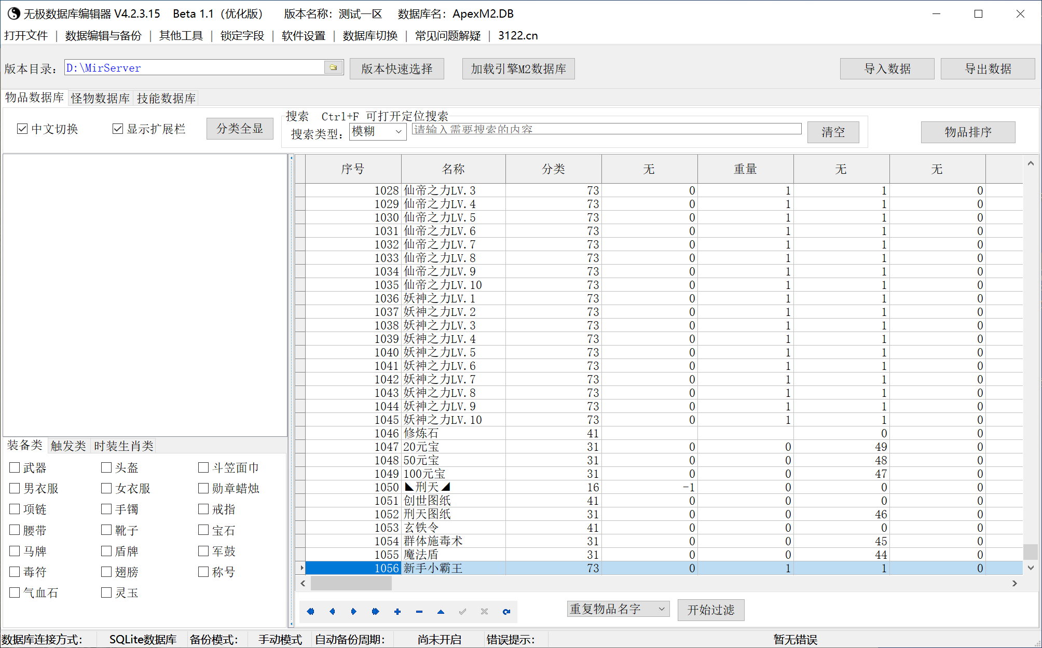Toggle 显示扩展栏 checkbox
The height and width of the screenshot is (648, 1042).
[x=118, y=129]
